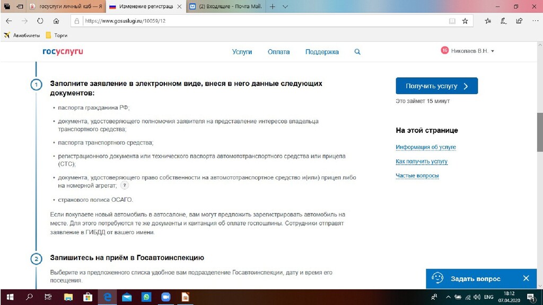Click the battery tray icon
The height and width of the screenshot is (305, 543).
pos(458,297)
